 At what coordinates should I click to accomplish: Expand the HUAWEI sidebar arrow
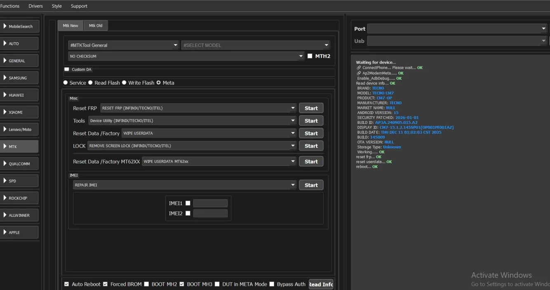(5, 95)
